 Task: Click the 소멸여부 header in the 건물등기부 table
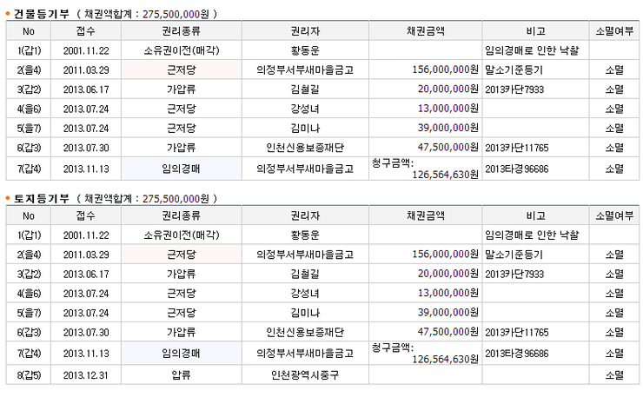pyautogui.click(x=614, y=31)
